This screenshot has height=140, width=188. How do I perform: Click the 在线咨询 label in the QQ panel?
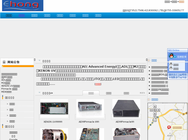[x=182, y=57]
